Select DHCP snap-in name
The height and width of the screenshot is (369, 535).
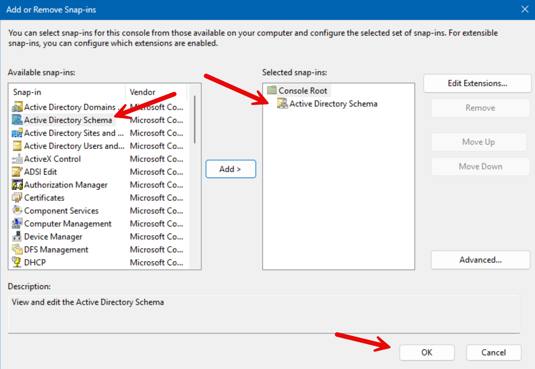(x=35, y=262)
